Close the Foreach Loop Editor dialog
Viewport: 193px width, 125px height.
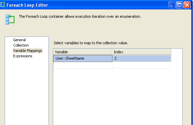(187, 5)
